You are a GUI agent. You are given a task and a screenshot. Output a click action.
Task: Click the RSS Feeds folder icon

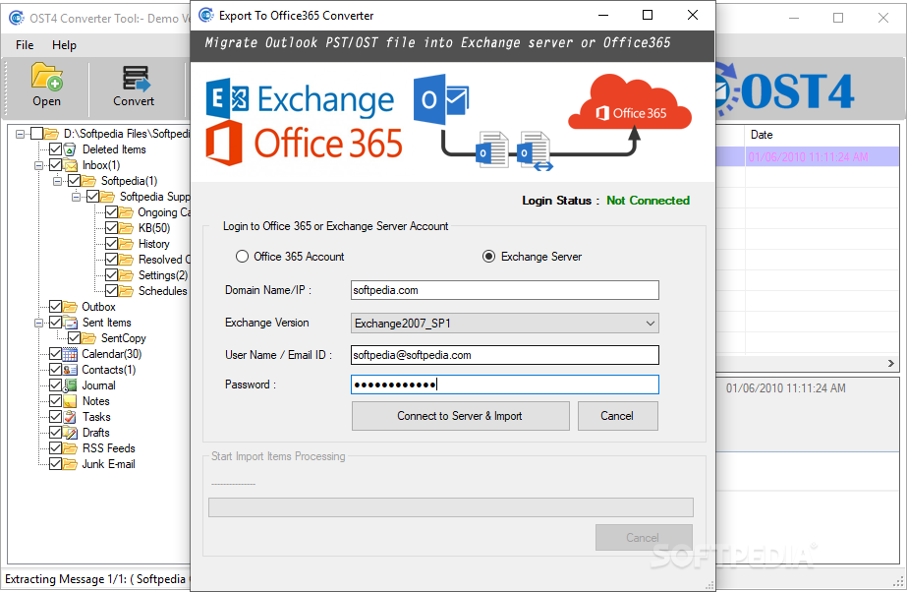click(70, 448)
